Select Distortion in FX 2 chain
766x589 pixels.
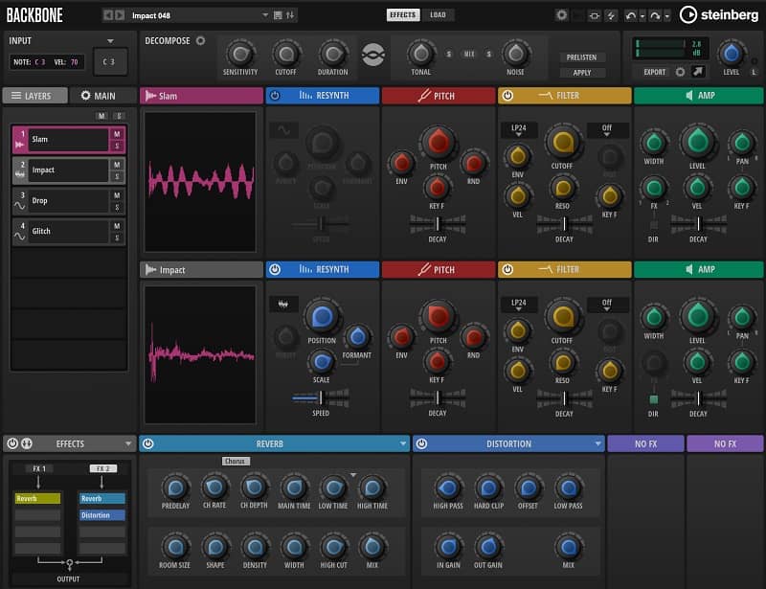tap(101, 515)
